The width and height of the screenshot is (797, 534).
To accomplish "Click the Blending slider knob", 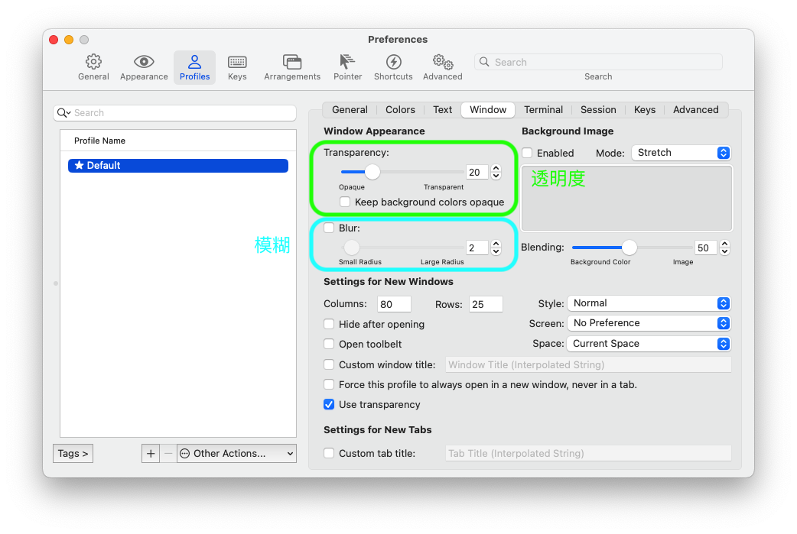I will tap(629, 248).
